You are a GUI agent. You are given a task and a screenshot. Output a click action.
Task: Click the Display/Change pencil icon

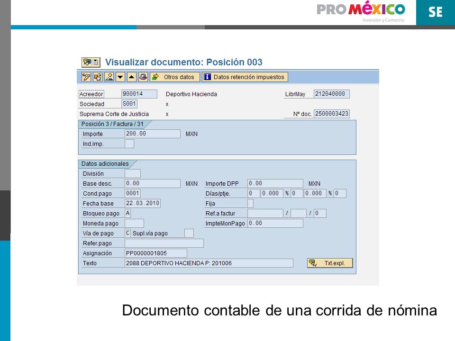pyautogui.click(x=86, y=77)
